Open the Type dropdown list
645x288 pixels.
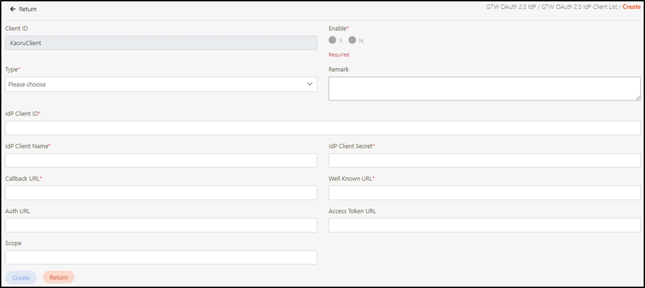(160, 84)
